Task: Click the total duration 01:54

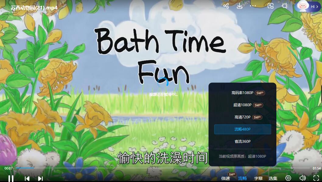Action: (x=317, y=168)
